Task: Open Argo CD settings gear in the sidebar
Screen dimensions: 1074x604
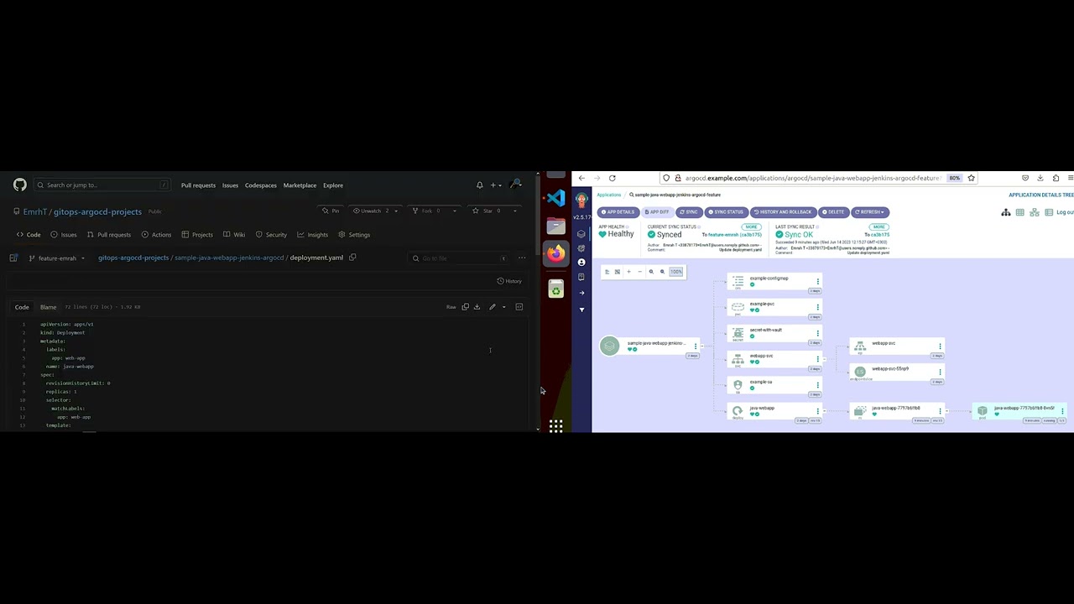Action: (581, 248)
